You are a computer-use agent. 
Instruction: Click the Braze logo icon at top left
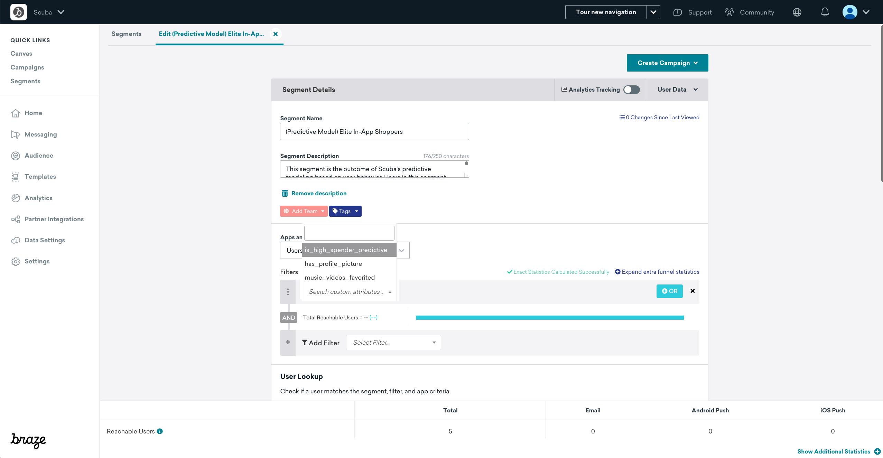[x=19, y=12]
